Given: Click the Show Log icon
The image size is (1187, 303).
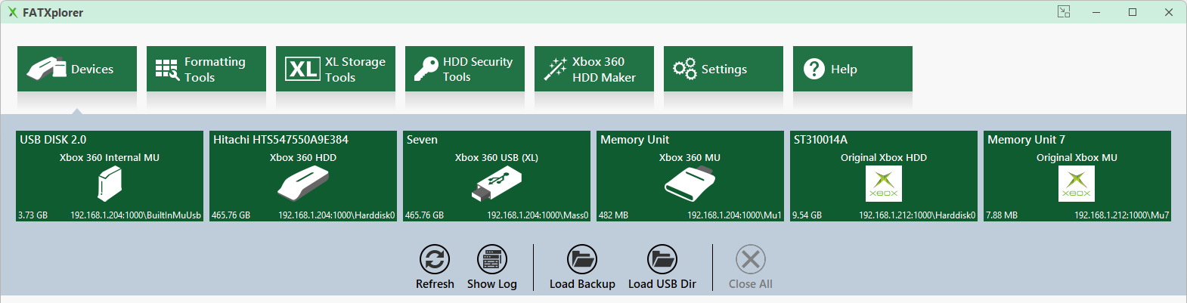Looking at the screenshot, I should pos(492,259).
